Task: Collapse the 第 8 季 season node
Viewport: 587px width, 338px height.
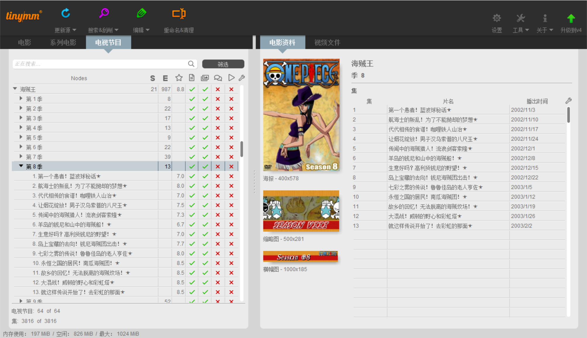Action: coord(21,166)
